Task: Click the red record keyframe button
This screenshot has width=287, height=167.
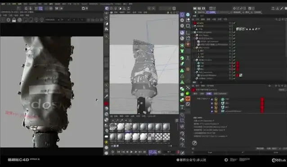Action: tap(178, 152)
